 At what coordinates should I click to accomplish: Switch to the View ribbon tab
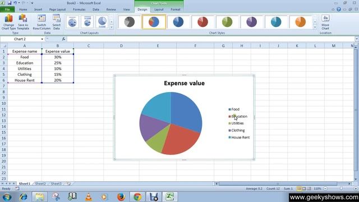(x=126, y=10)
